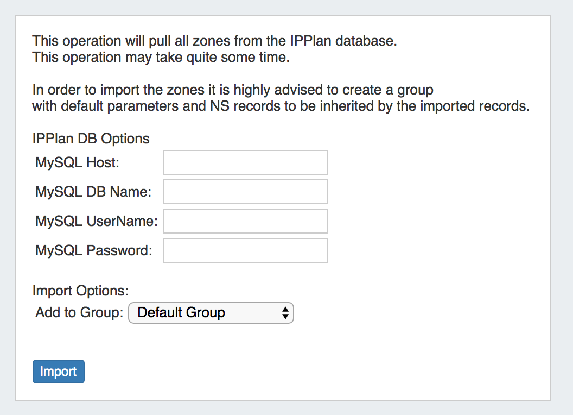The image size is (573, 415).
Task: Click the "Default Group" selected value text
Action: [x=181, y=313]
